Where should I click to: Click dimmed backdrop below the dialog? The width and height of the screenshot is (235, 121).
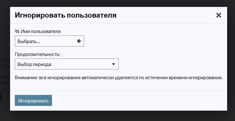click(117, 116)
